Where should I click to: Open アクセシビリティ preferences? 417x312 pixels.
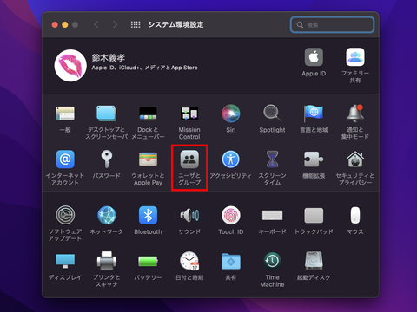231,159
